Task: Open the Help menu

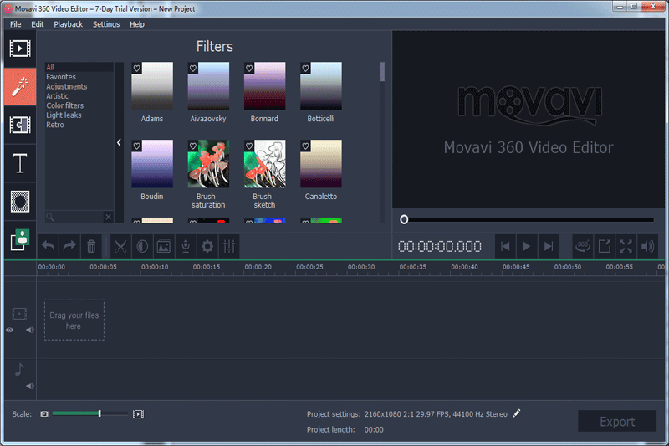Action: (137, 24)
